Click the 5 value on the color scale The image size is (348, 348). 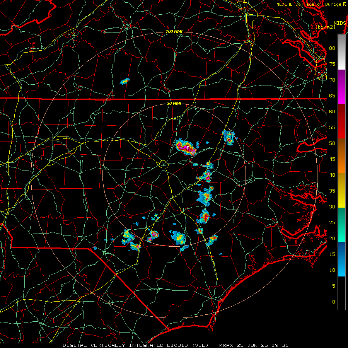tap(334, 286)
